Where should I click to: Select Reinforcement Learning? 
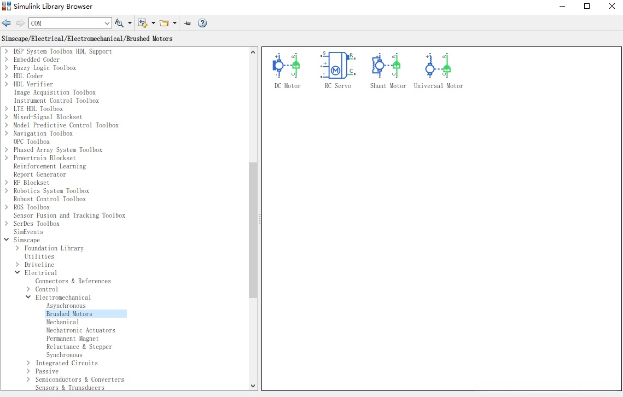(x=50, y=166)
